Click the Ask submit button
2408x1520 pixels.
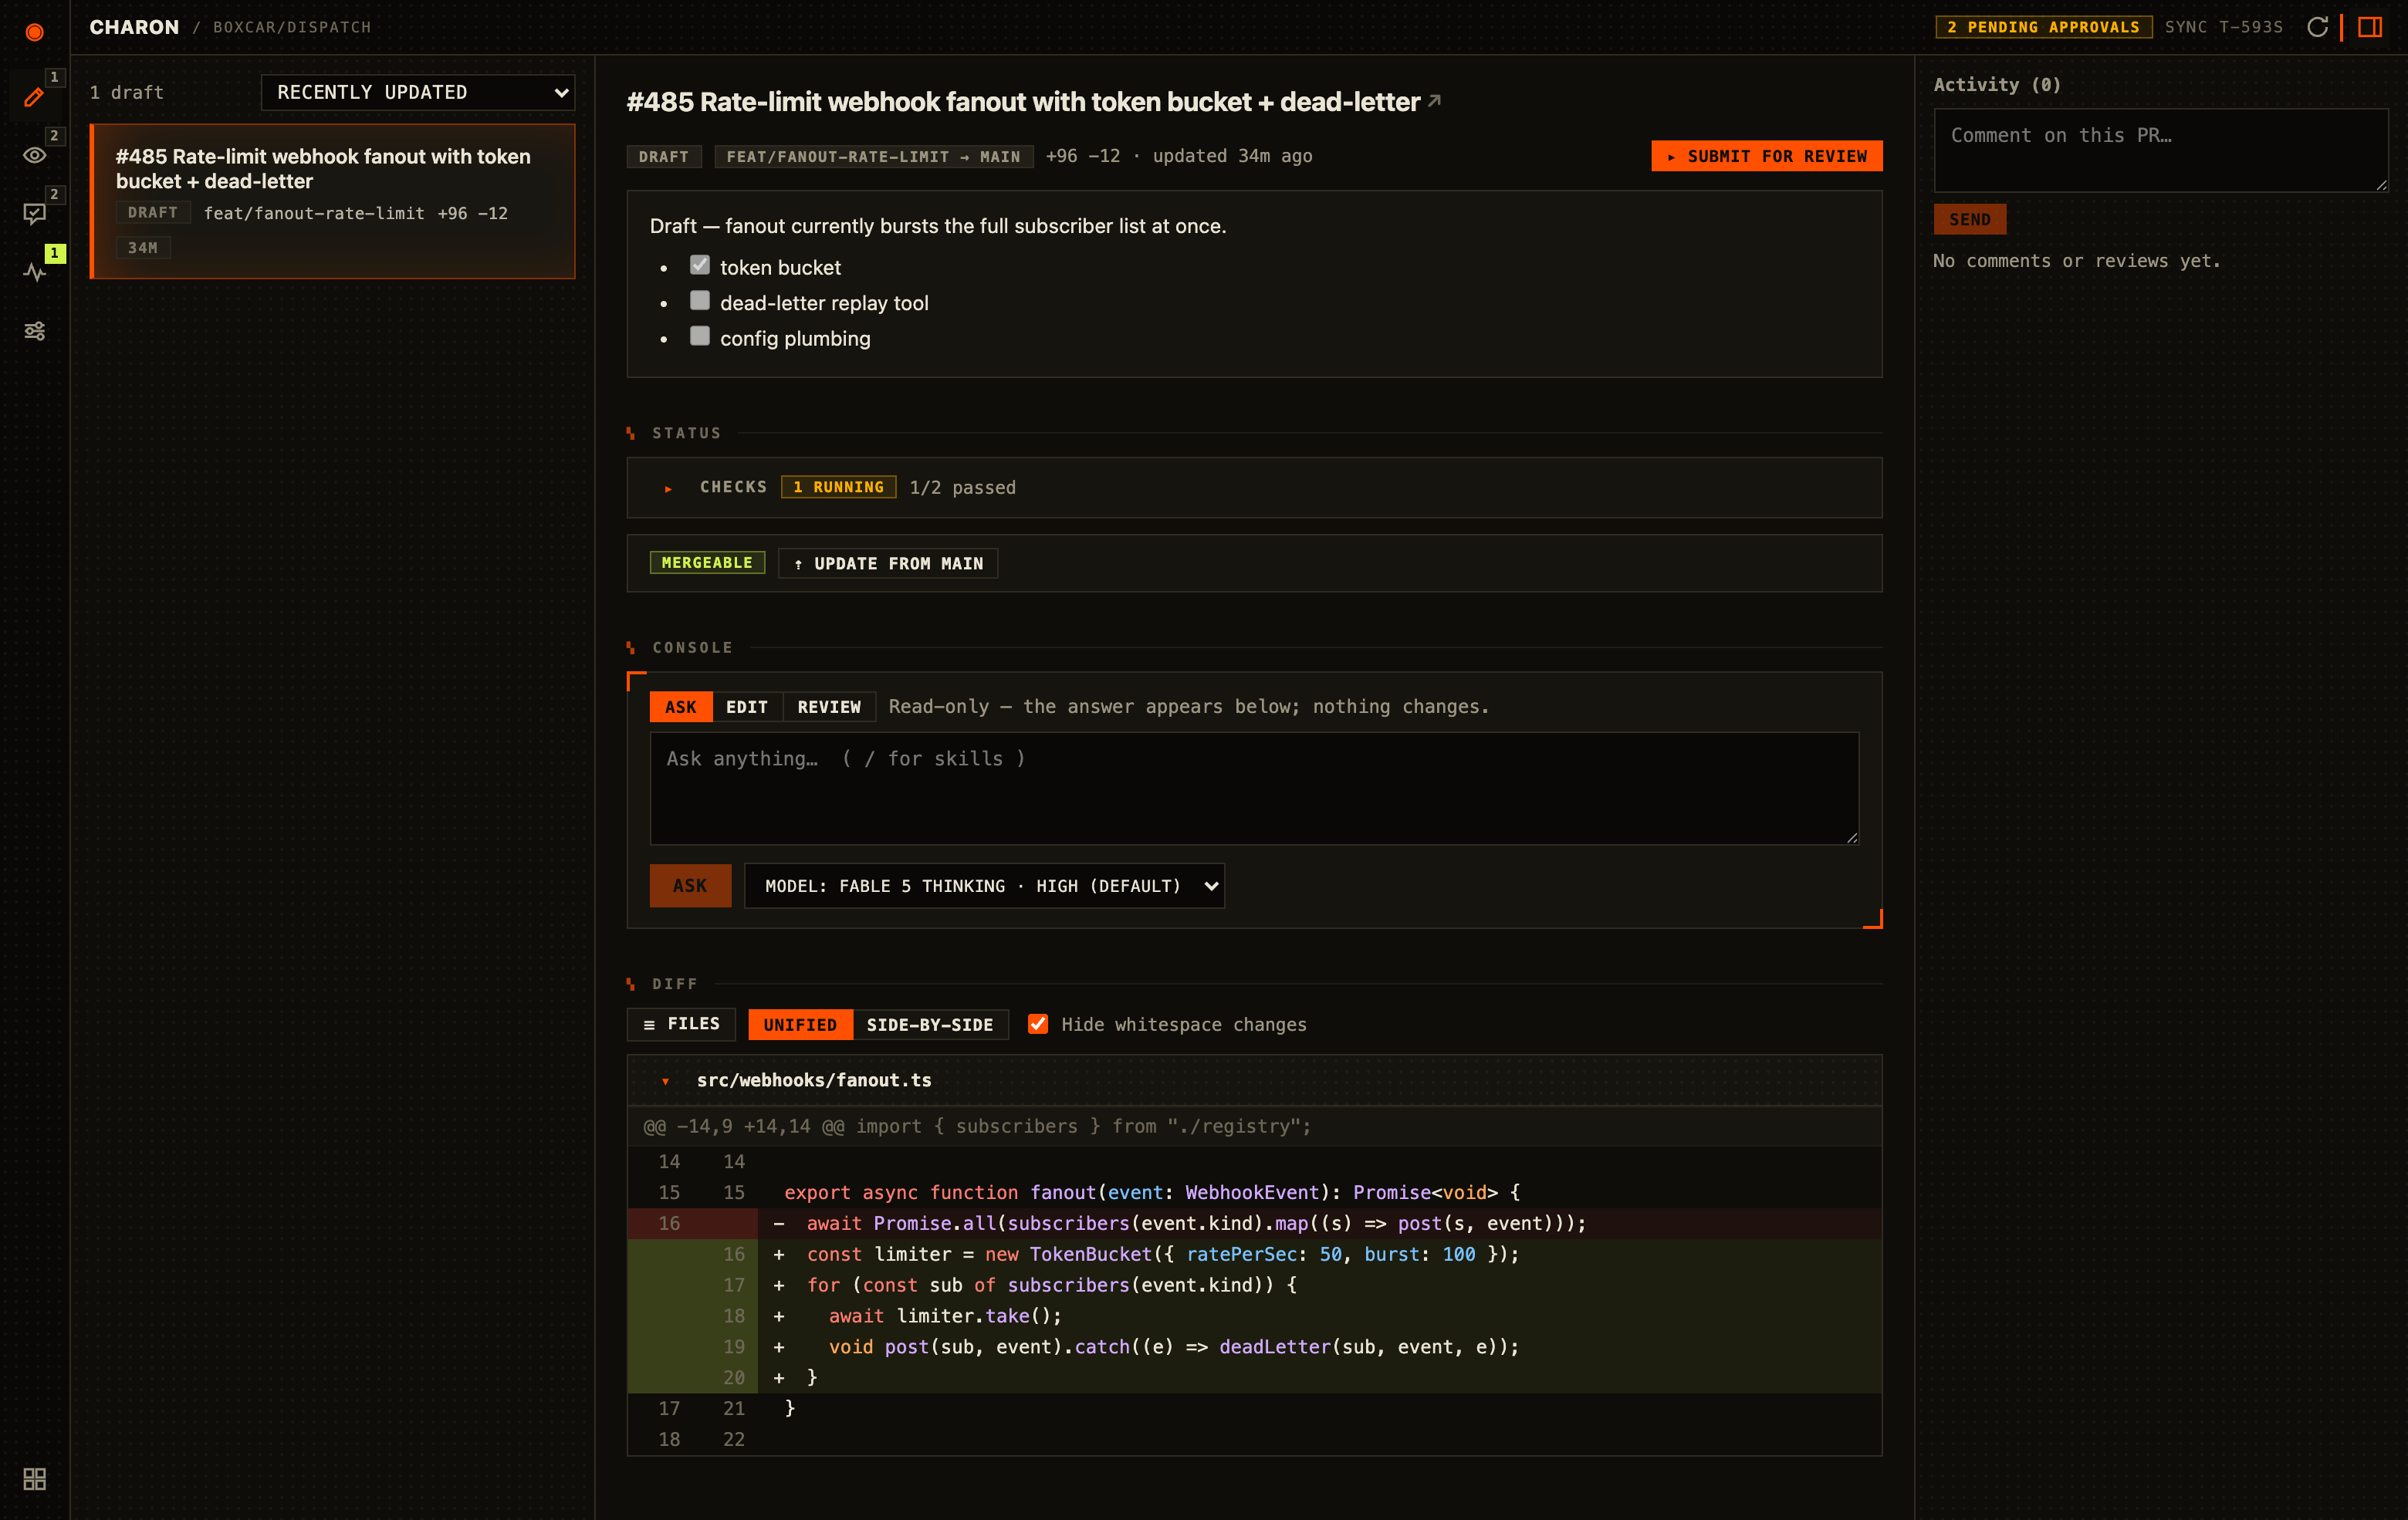coord(690,886)
